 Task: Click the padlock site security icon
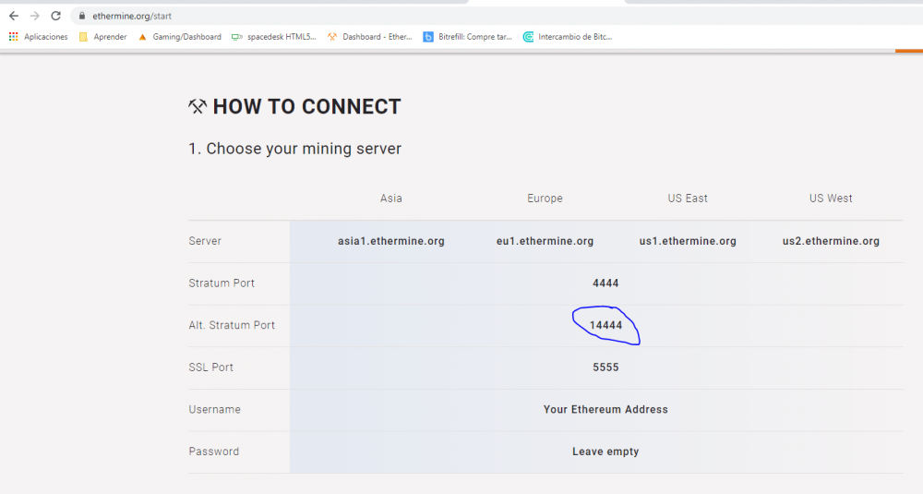[82, 16]
